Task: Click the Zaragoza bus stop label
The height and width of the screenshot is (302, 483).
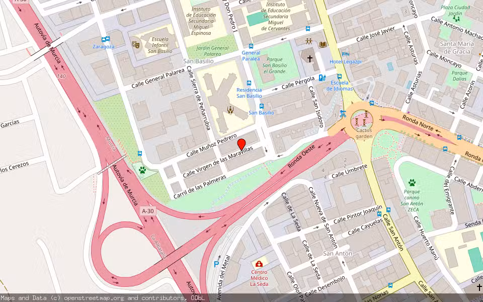Action: tap(104, 46)
